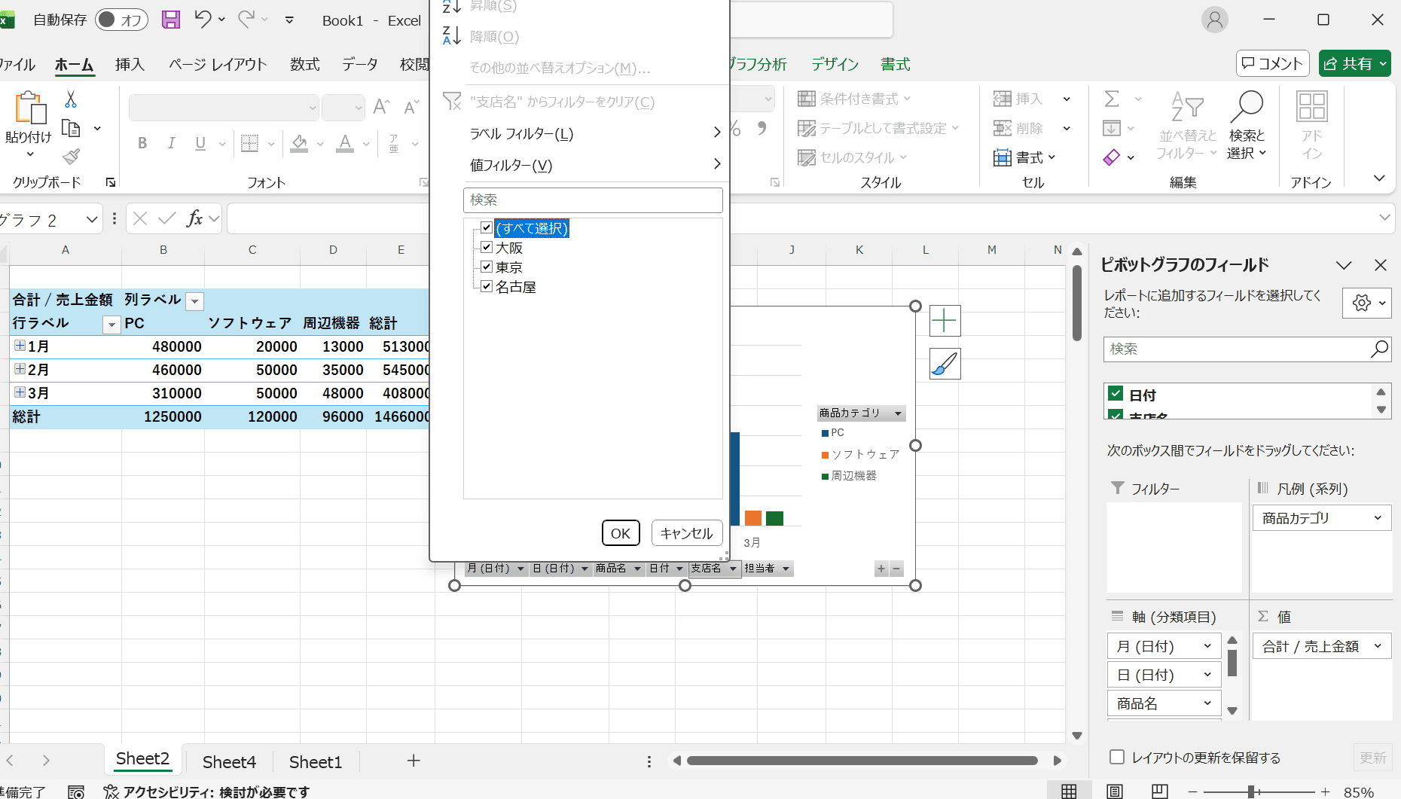Switch to the 挿入 ribbon tab
The image size is (1401, 799).
click(x=130, y=64)
